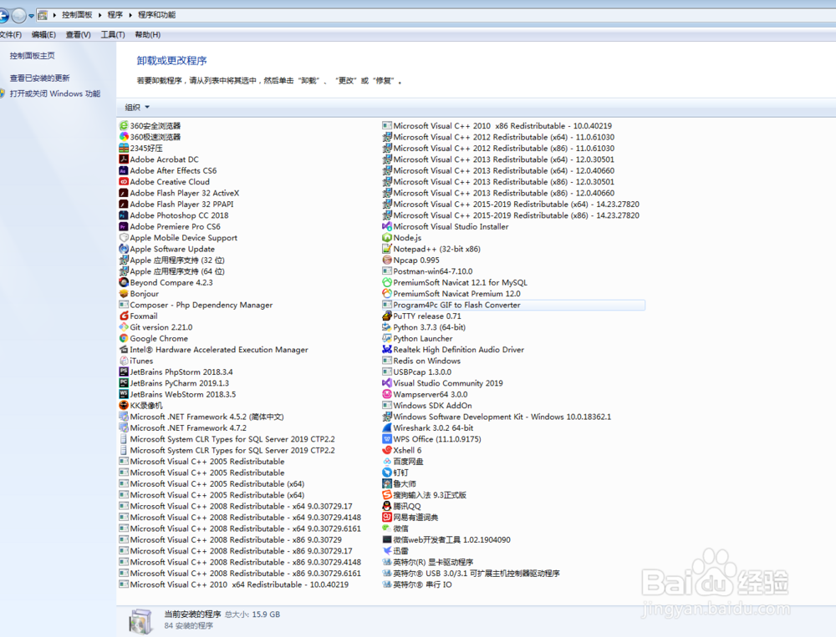This screenshot has width=836, height=637.
Task: Select Program4Pc GIF to Flash Converter entry
Action: [513, 305]
